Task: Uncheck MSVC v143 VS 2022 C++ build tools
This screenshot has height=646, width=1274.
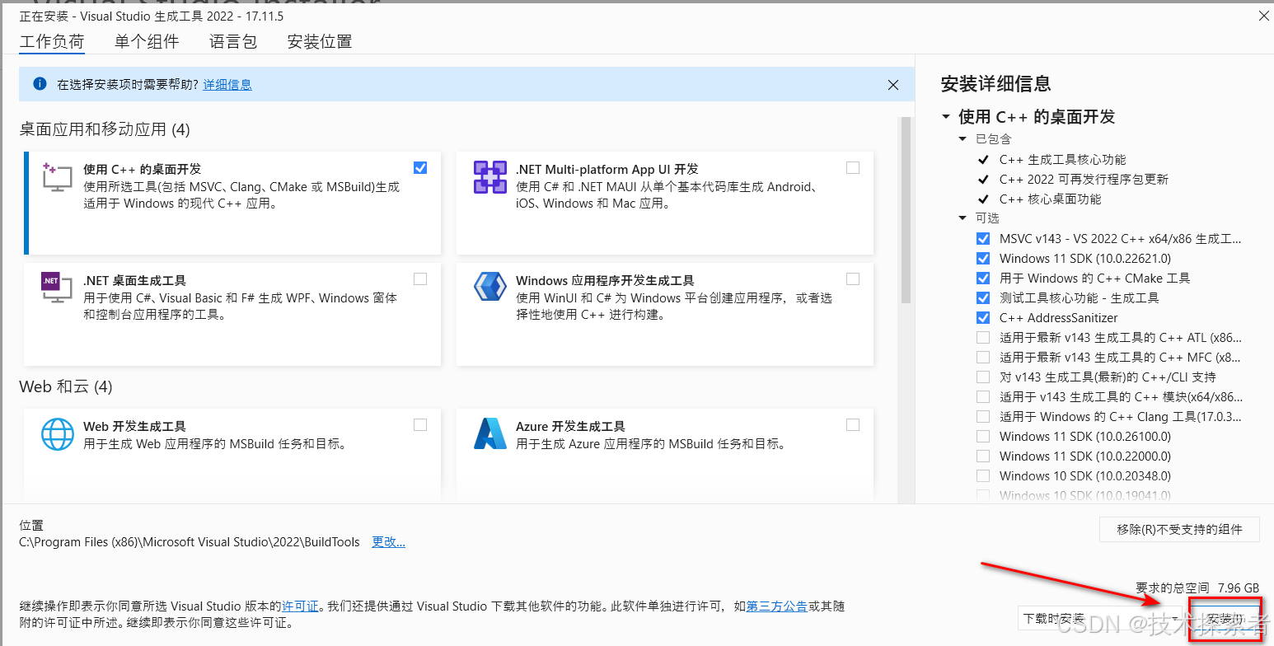Action: (x=983, y=238)
